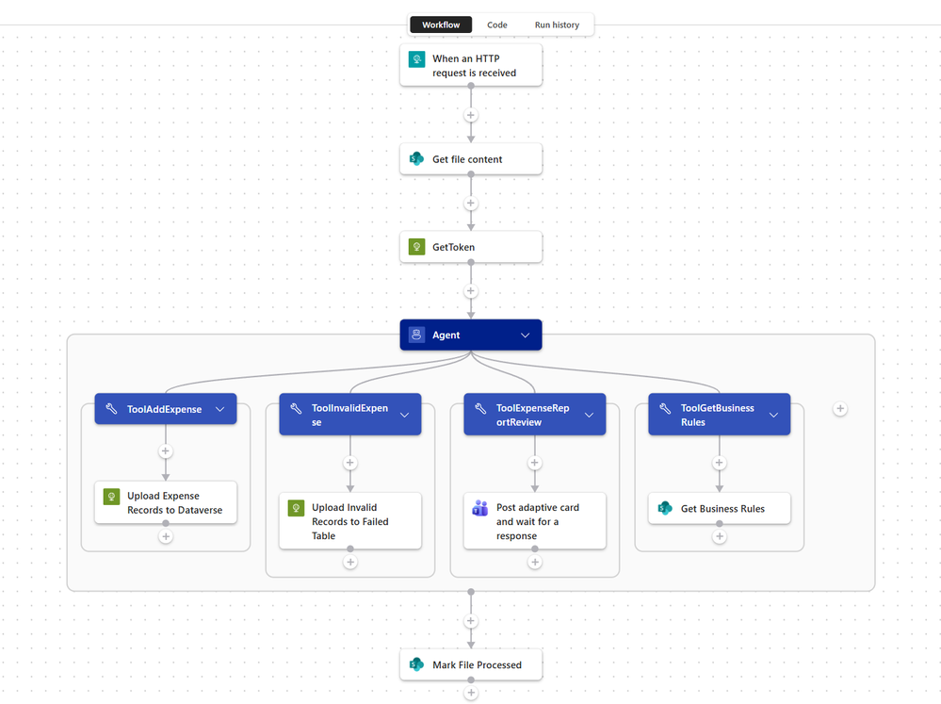Select the When an HTTP request is received trigger
The height and width of the screenshot is (704, 941).
pyautogui.click(x=471, y=65)
